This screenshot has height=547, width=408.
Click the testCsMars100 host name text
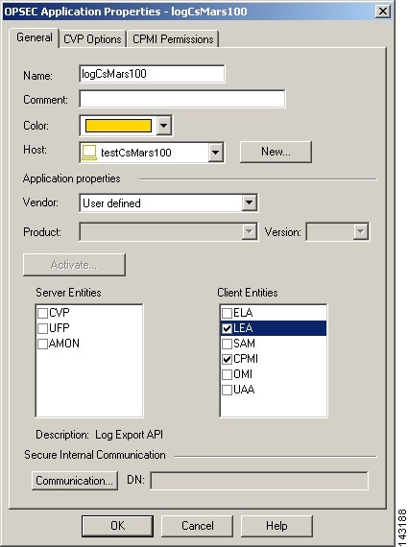click(x=136, y=153)
